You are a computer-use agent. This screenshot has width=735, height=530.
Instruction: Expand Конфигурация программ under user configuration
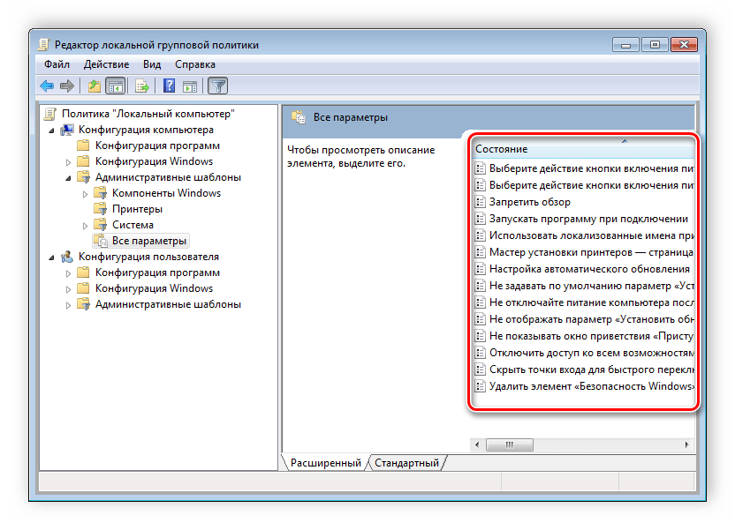68,273
